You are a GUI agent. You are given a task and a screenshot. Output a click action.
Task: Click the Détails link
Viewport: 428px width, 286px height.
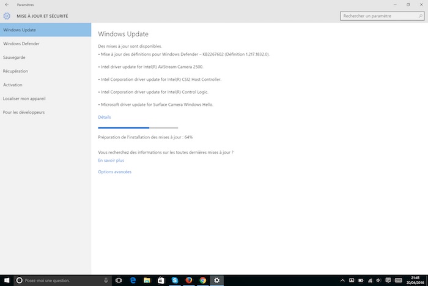point(105,116)
